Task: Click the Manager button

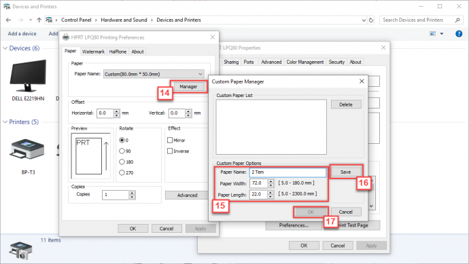Action: tap(188, 87)
